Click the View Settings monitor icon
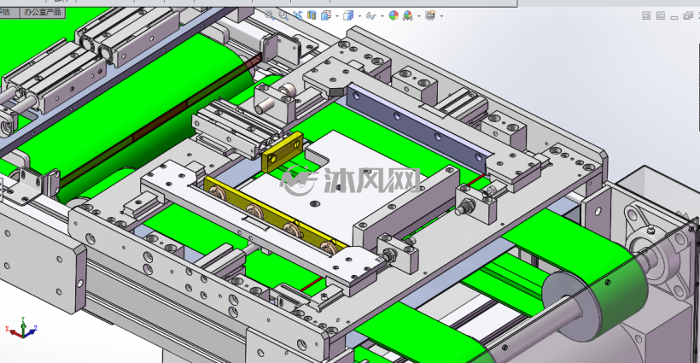Viewport: 700px width, 363px height. 430,15
